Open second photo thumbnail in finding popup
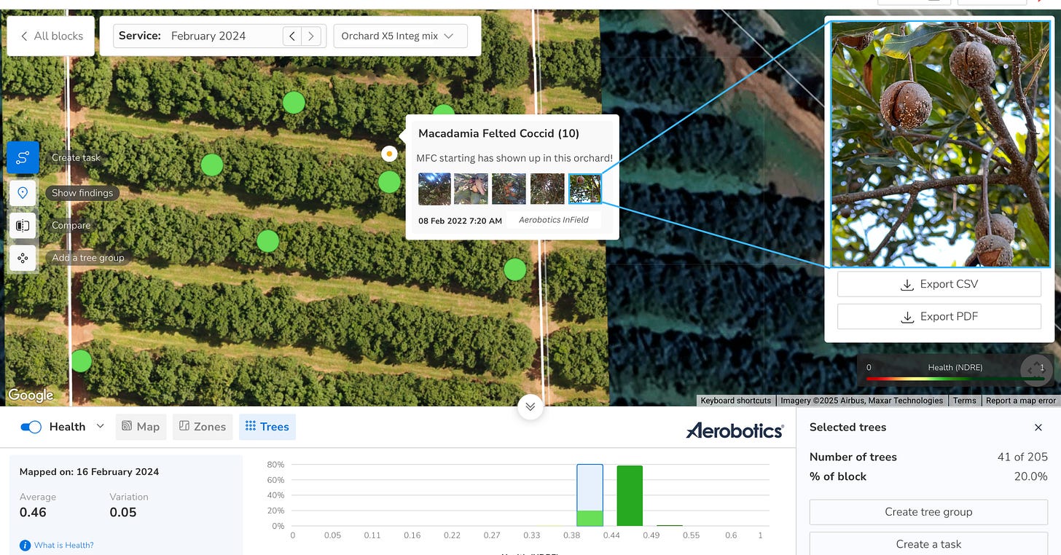 coord(471,189)
